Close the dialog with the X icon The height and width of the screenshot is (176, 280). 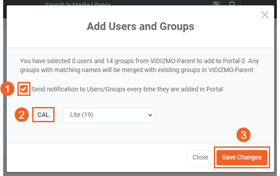click(265, 15)
